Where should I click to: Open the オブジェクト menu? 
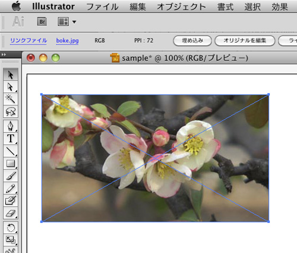181,7
